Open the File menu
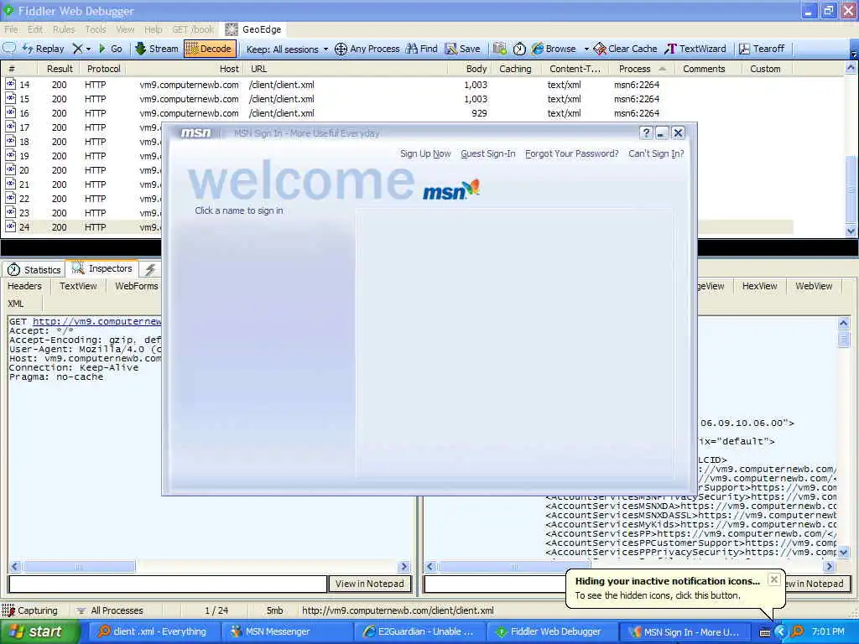The image size is (859, 644). 11,29
